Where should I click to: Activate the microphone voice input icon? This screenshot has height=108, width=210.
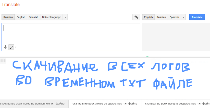pyautogui.click(x=6, y=47)
